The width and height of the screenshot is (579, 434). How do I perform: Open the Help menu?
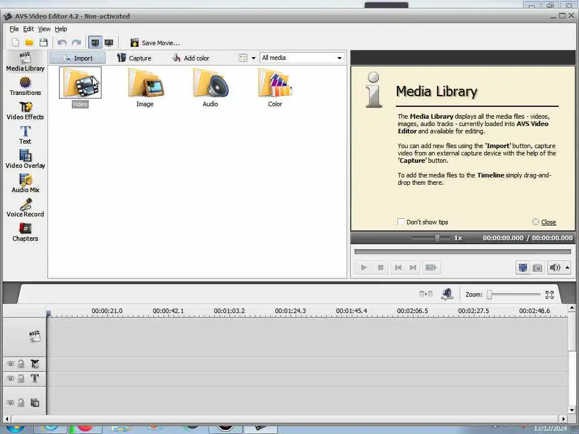61,29
